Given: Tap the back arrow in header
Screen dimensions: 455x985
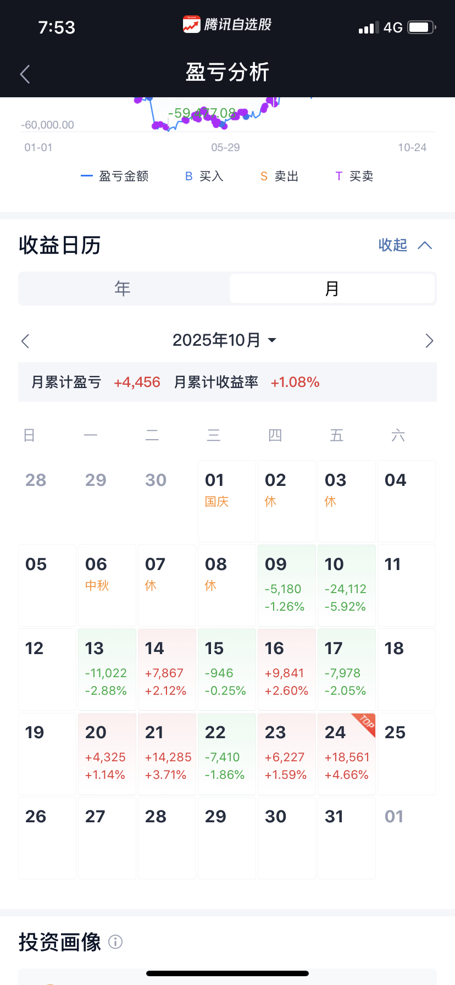Looking at the screenshot, I should 25,74.
